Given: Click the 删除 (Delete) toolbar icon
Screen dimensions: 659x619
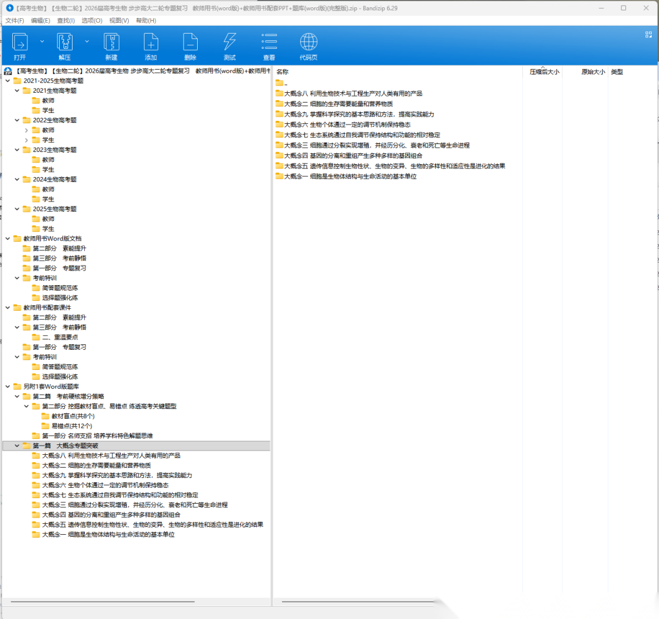Looking at the screenshot, I should pos(190,43).
